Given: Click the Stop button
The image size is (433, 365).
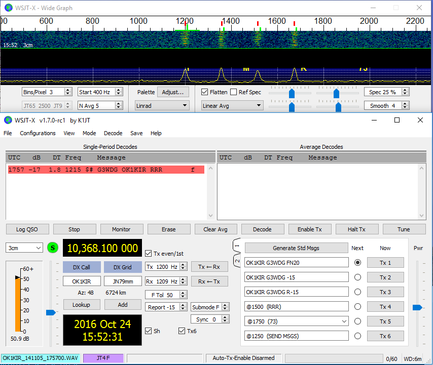Looking at the screenshot, I should coord(75,229).
